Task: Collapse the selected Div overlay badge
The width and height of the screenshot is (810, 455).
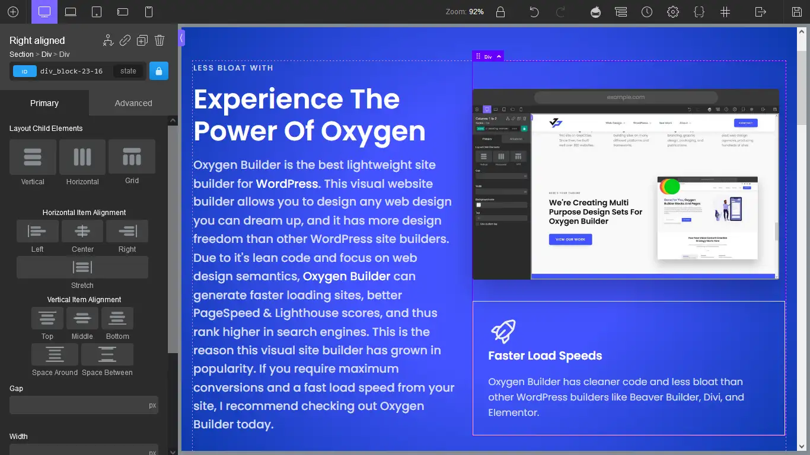Action: pos(498,56)
